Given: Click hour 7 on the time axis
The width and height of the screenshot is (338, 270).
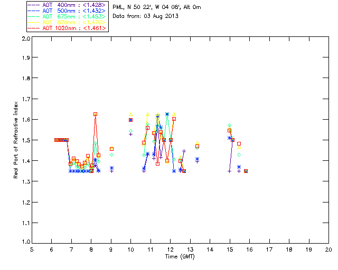Looking at the screenshot, I should 71,249.
